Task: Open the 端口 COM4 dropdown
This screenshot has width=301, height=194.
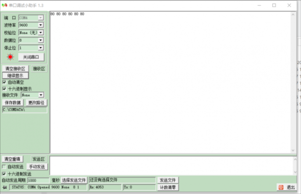Action: pos(40,18)
